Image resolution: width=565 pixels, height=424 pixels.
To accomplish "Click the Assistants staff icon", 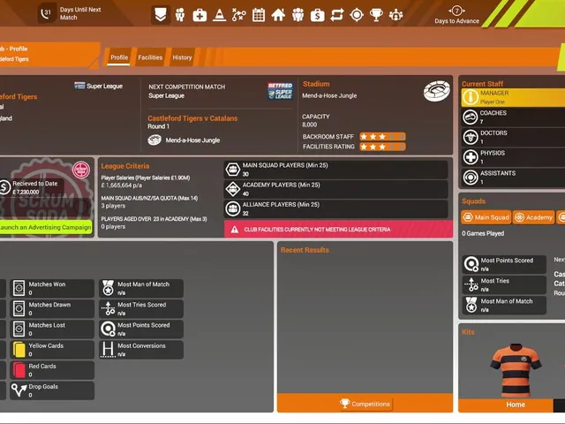I will point(471,178).
